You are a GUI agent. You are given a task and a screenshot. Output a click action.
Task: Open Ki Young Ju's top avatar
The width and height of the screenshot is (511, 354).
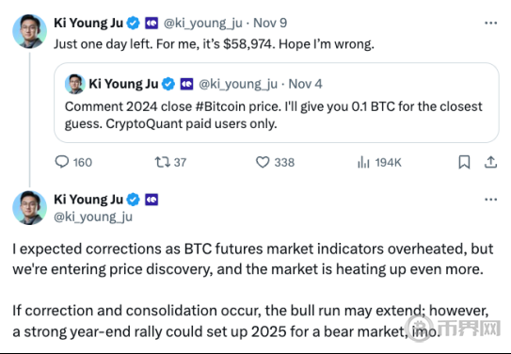(30, 32)
